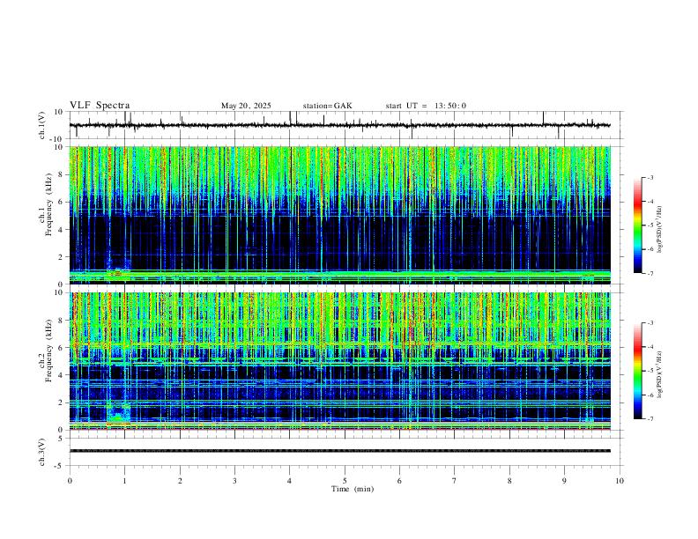
Task: Select the date text "May 20, 2025"
Action: [246, 106]
